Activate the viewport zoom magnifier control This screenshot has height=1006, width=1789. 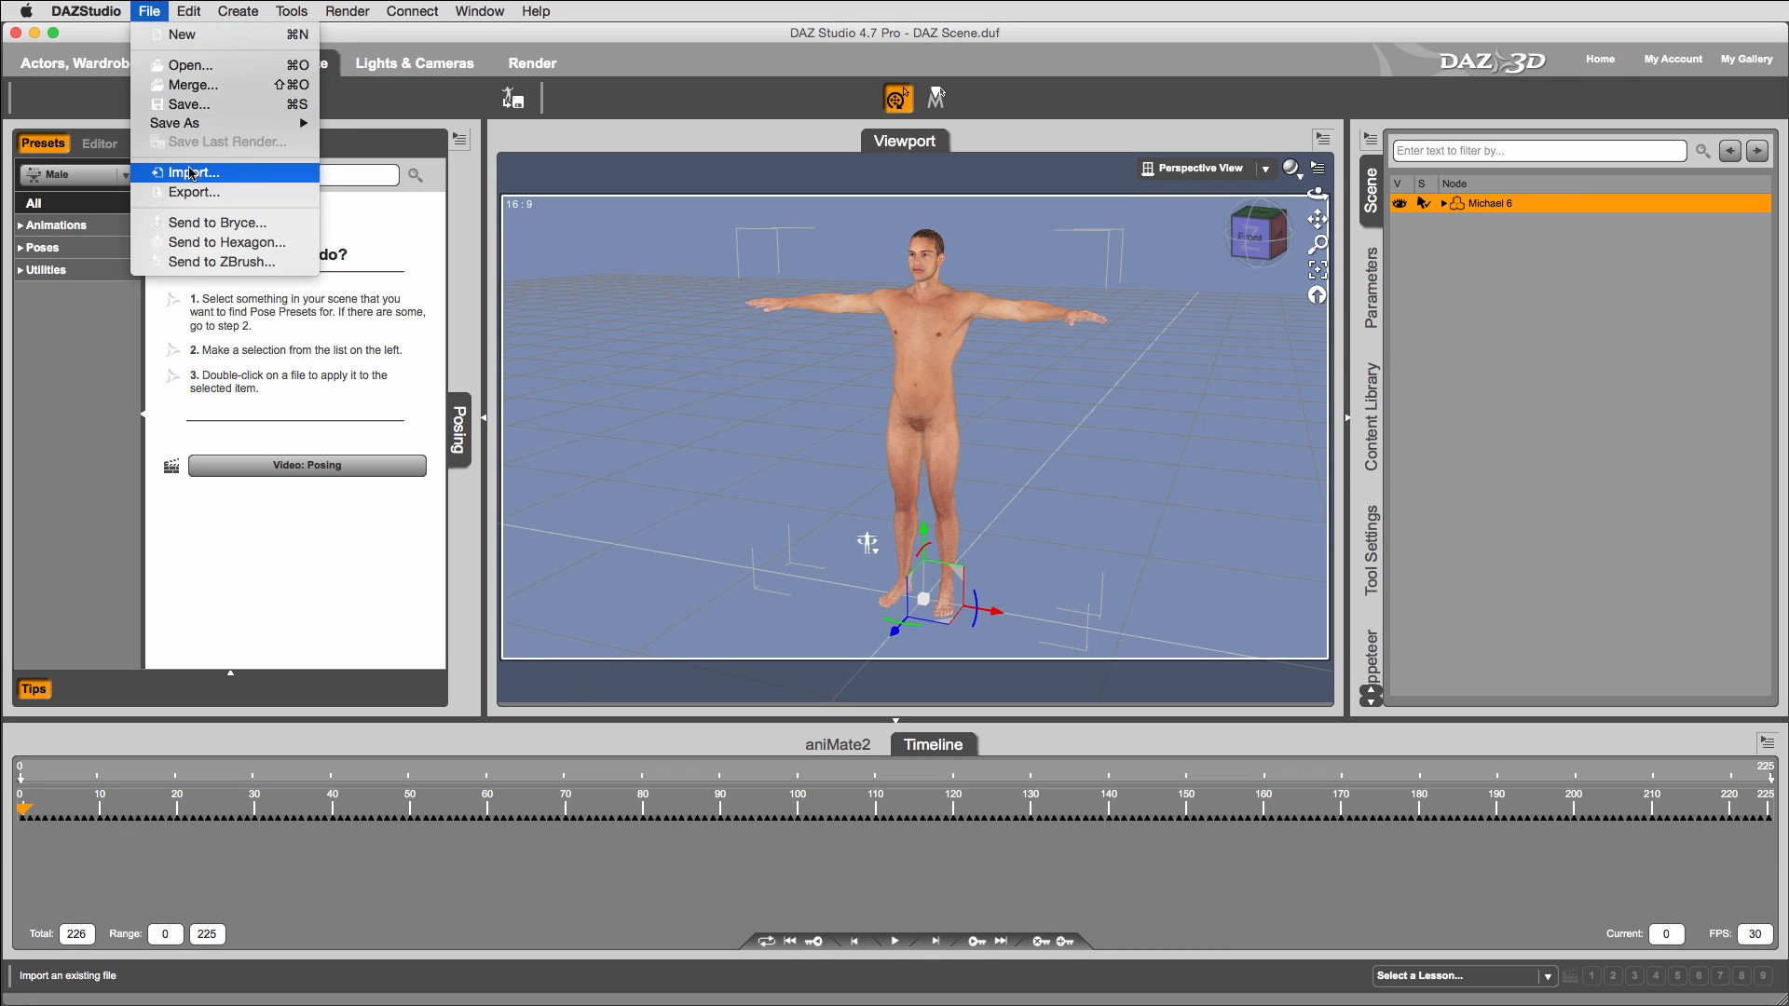1318,245
